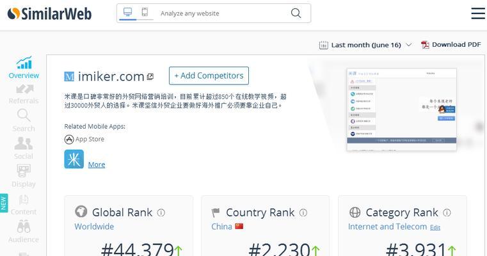Go to Referrals section in sidebar

coord(24,94)
